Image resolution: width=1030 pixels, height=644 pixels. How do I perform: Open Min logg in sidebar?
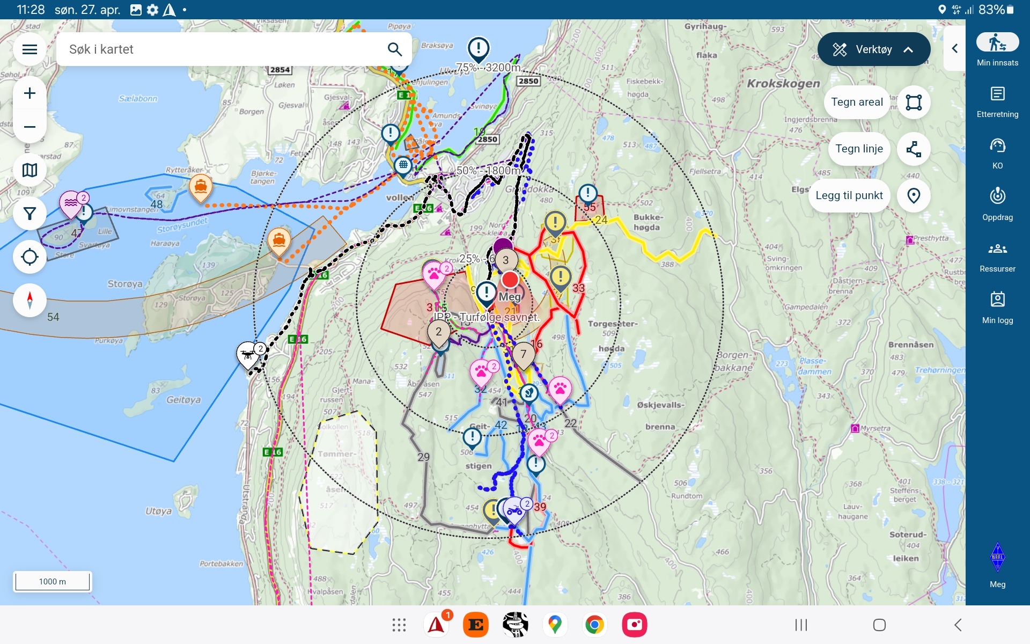(997, 307)
